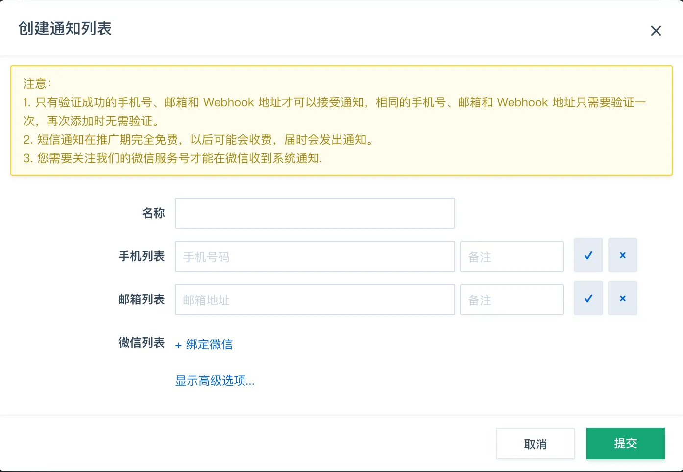Delete the email list row

click(622, 298)
